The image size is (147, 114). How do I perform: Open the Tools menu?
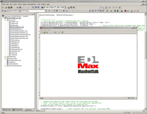39,4
